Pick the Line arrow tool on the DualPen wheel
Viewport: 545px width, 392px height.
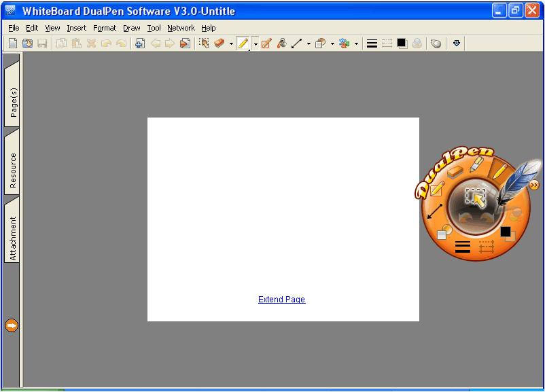coord(434,211)
